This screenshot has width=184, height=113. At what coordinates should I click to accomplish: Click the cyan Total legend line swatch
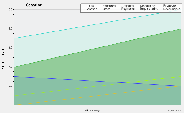click(x=84, y=6)
